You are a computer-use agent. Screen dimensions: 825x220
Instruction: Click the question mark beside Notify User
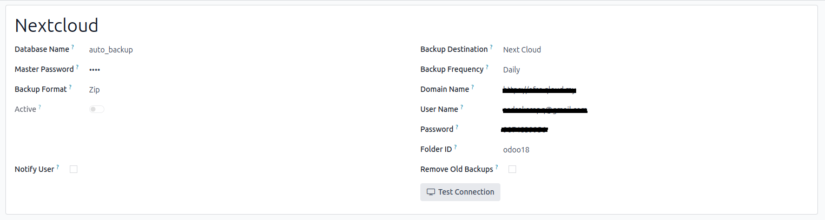click(58, 167)
